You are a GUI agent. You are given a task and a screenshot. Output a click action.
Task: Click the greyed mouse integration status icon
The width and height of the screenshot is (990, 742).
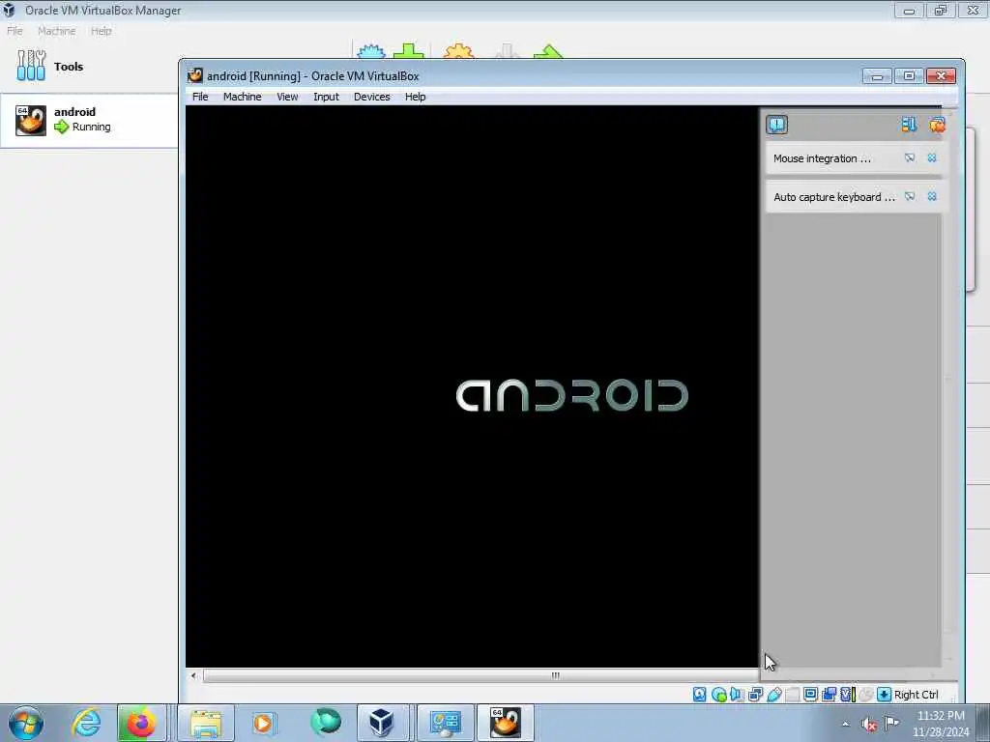tap(865, 695)
